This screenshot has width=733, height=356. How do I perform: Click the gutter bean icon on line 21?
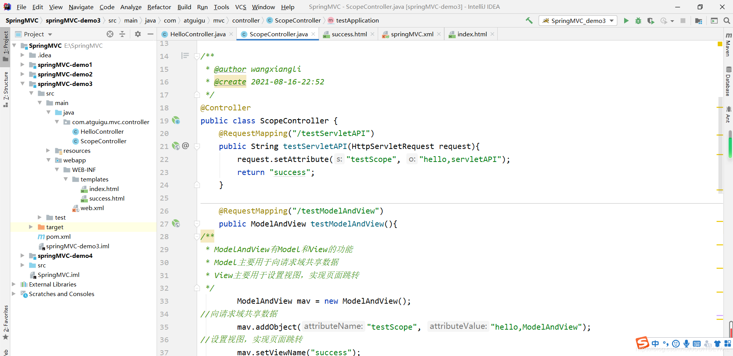(x=176, y=146)
